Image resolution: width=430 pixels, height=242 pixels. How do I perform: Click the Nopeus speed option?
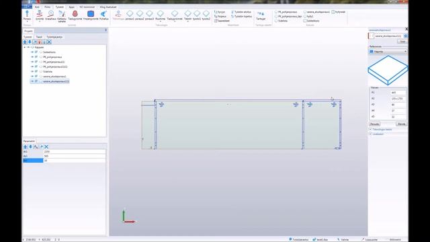tap(220, 16)
